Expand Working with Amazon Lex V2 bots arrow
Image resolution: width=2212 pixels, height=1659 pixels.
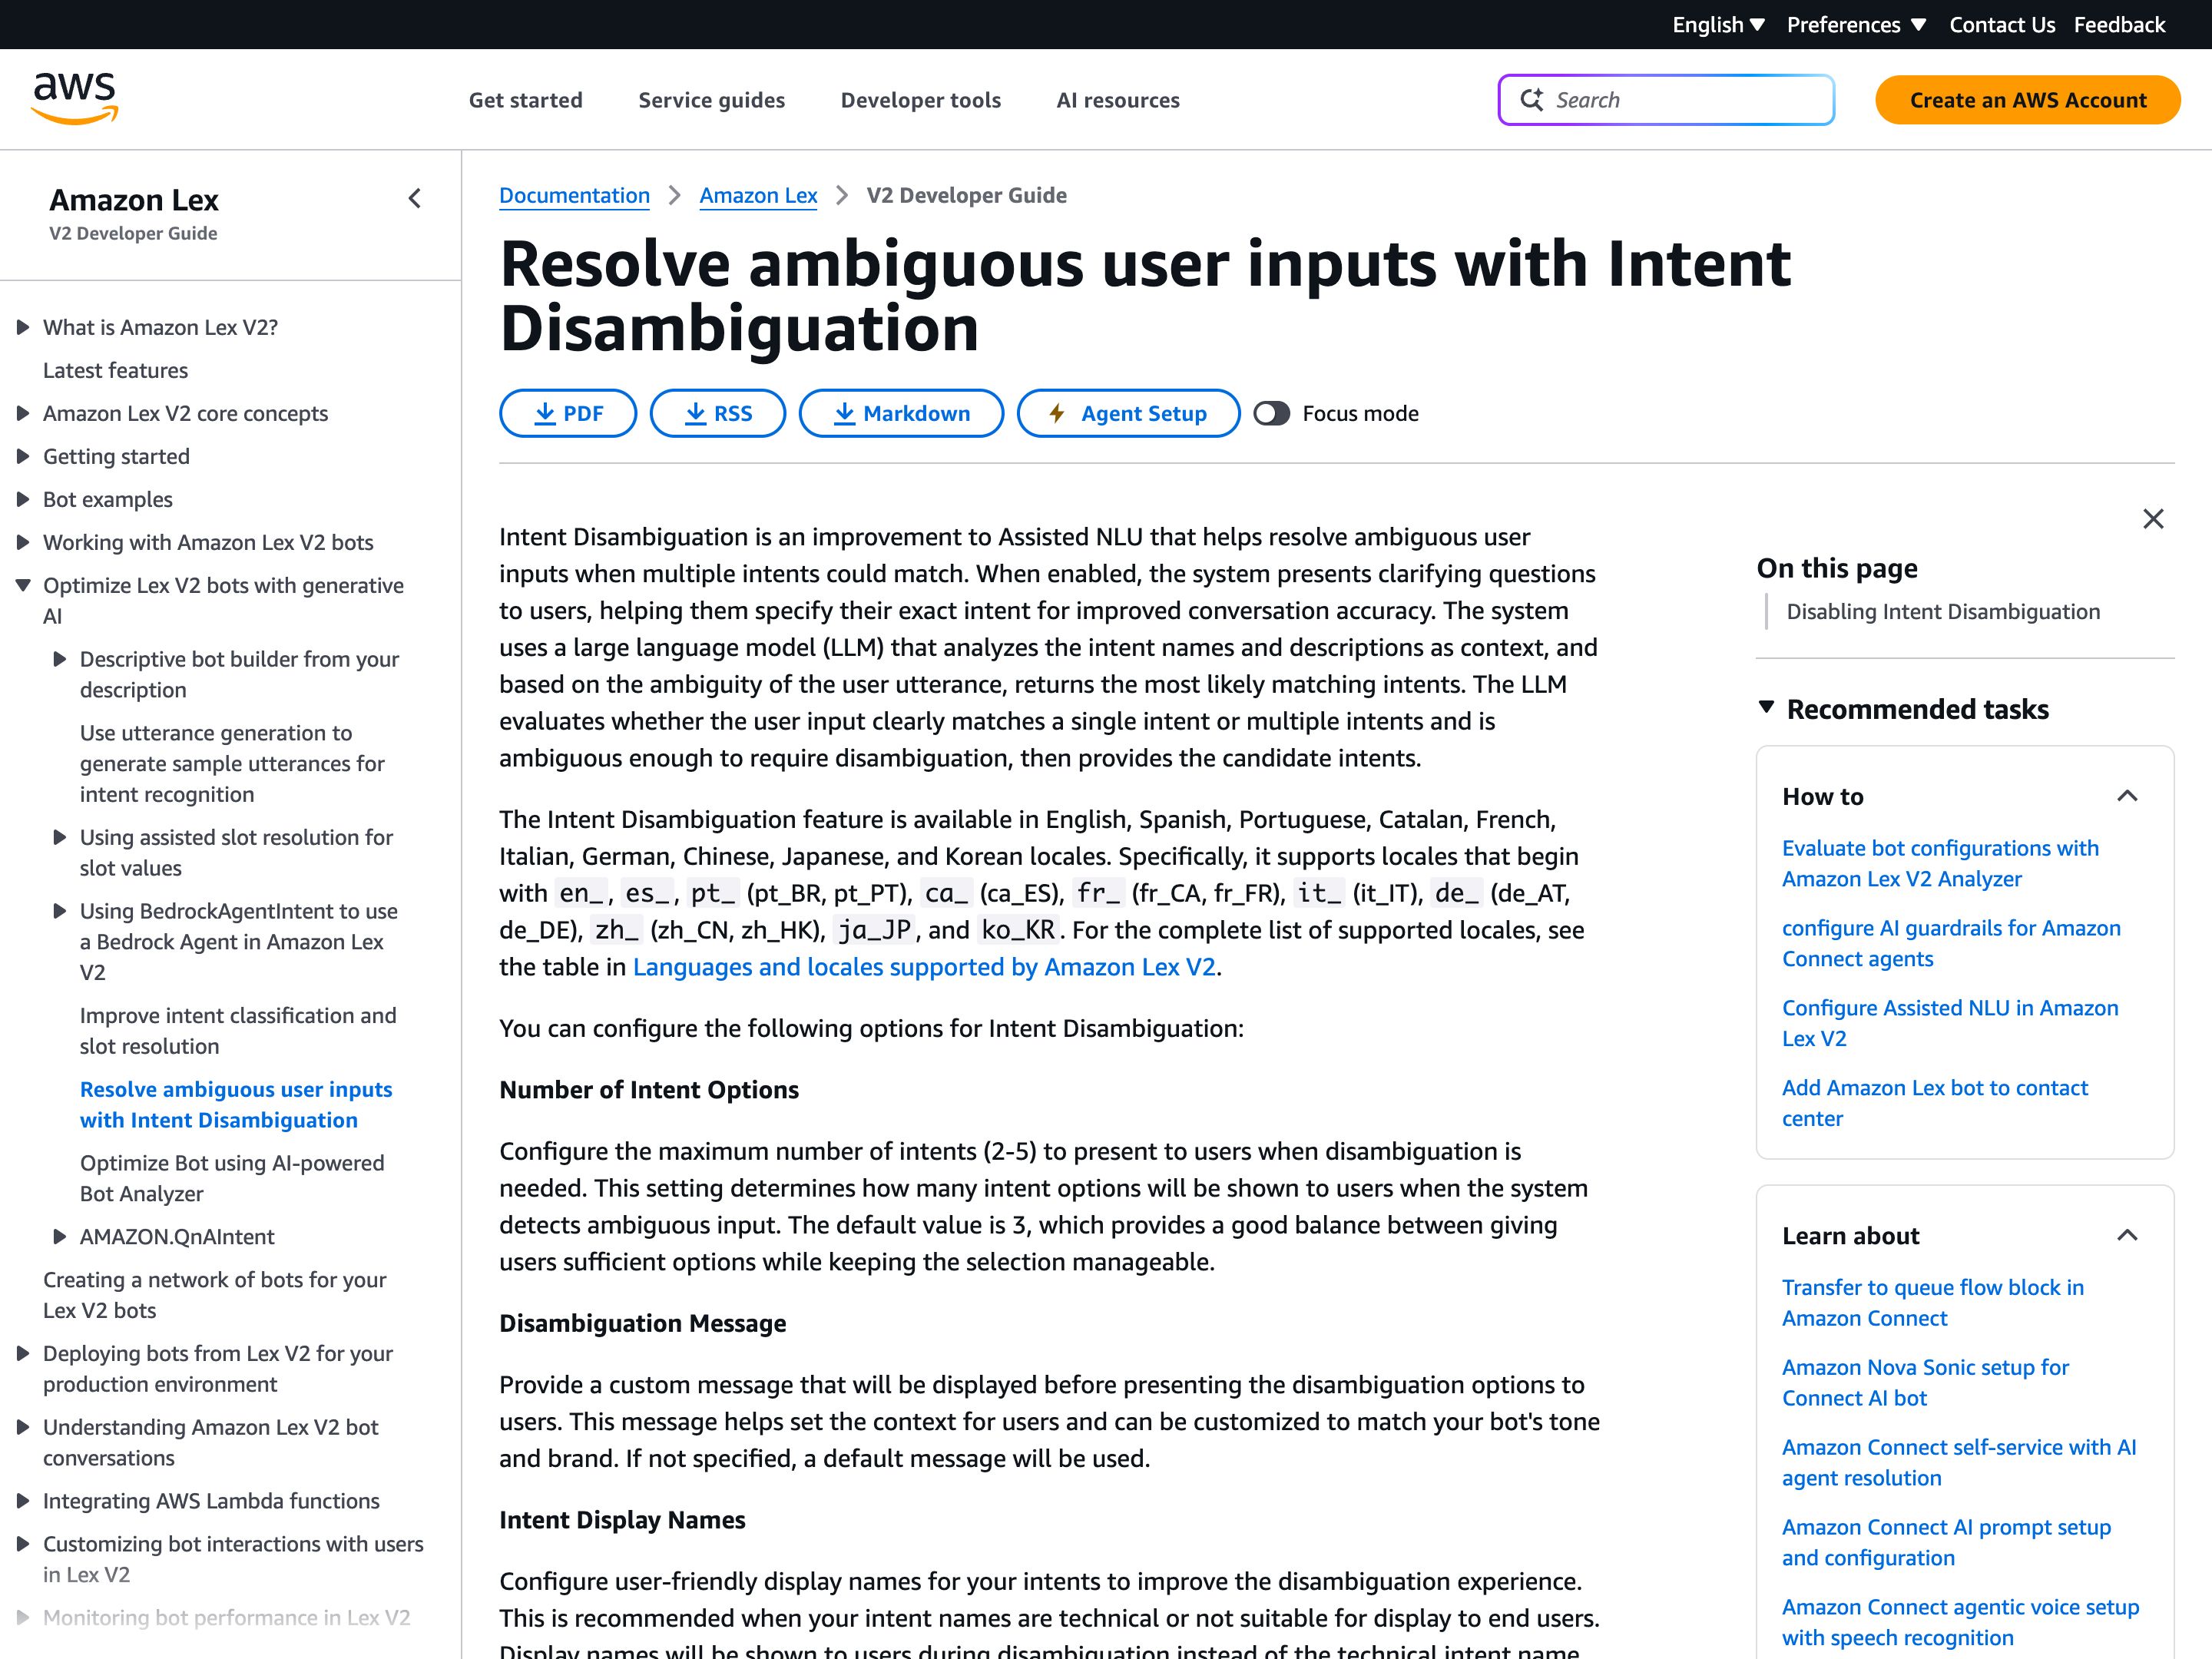[23, 542]
